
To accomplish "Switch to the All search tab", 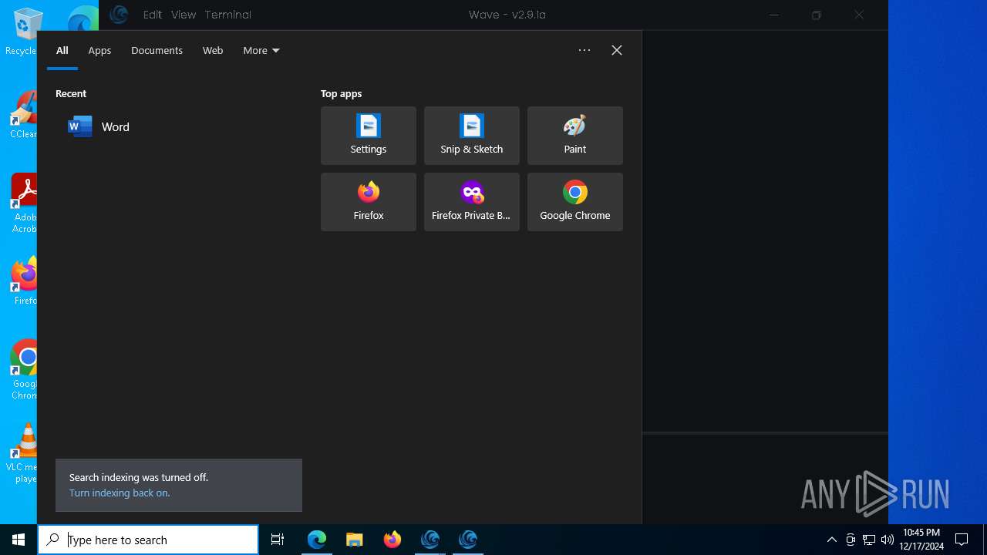I will point(62,50).
